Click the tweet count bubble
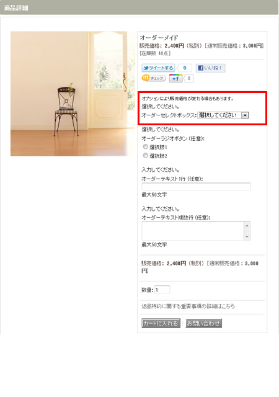Screen dimensions: 279x397 coord(185,68)
